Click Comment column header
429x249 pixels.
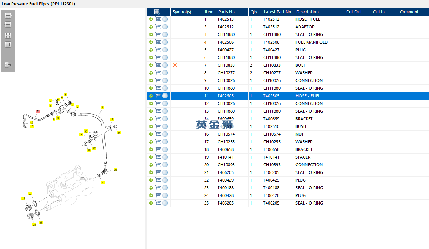point(413,12)
